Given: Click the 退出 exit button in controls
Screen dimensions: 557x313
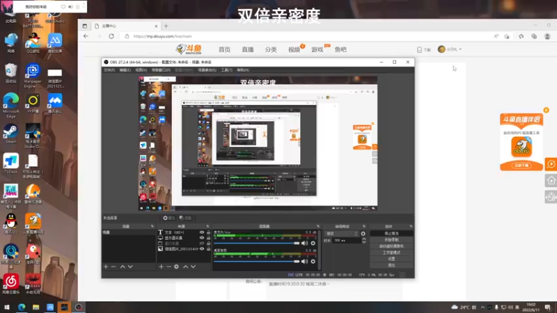Looking at the screenshot, I should point(391,265).
